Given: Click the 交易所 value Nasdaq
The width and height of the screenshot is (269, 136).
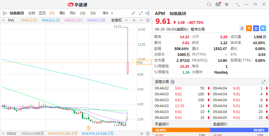Looking at the screenshot, I should 221,72.
